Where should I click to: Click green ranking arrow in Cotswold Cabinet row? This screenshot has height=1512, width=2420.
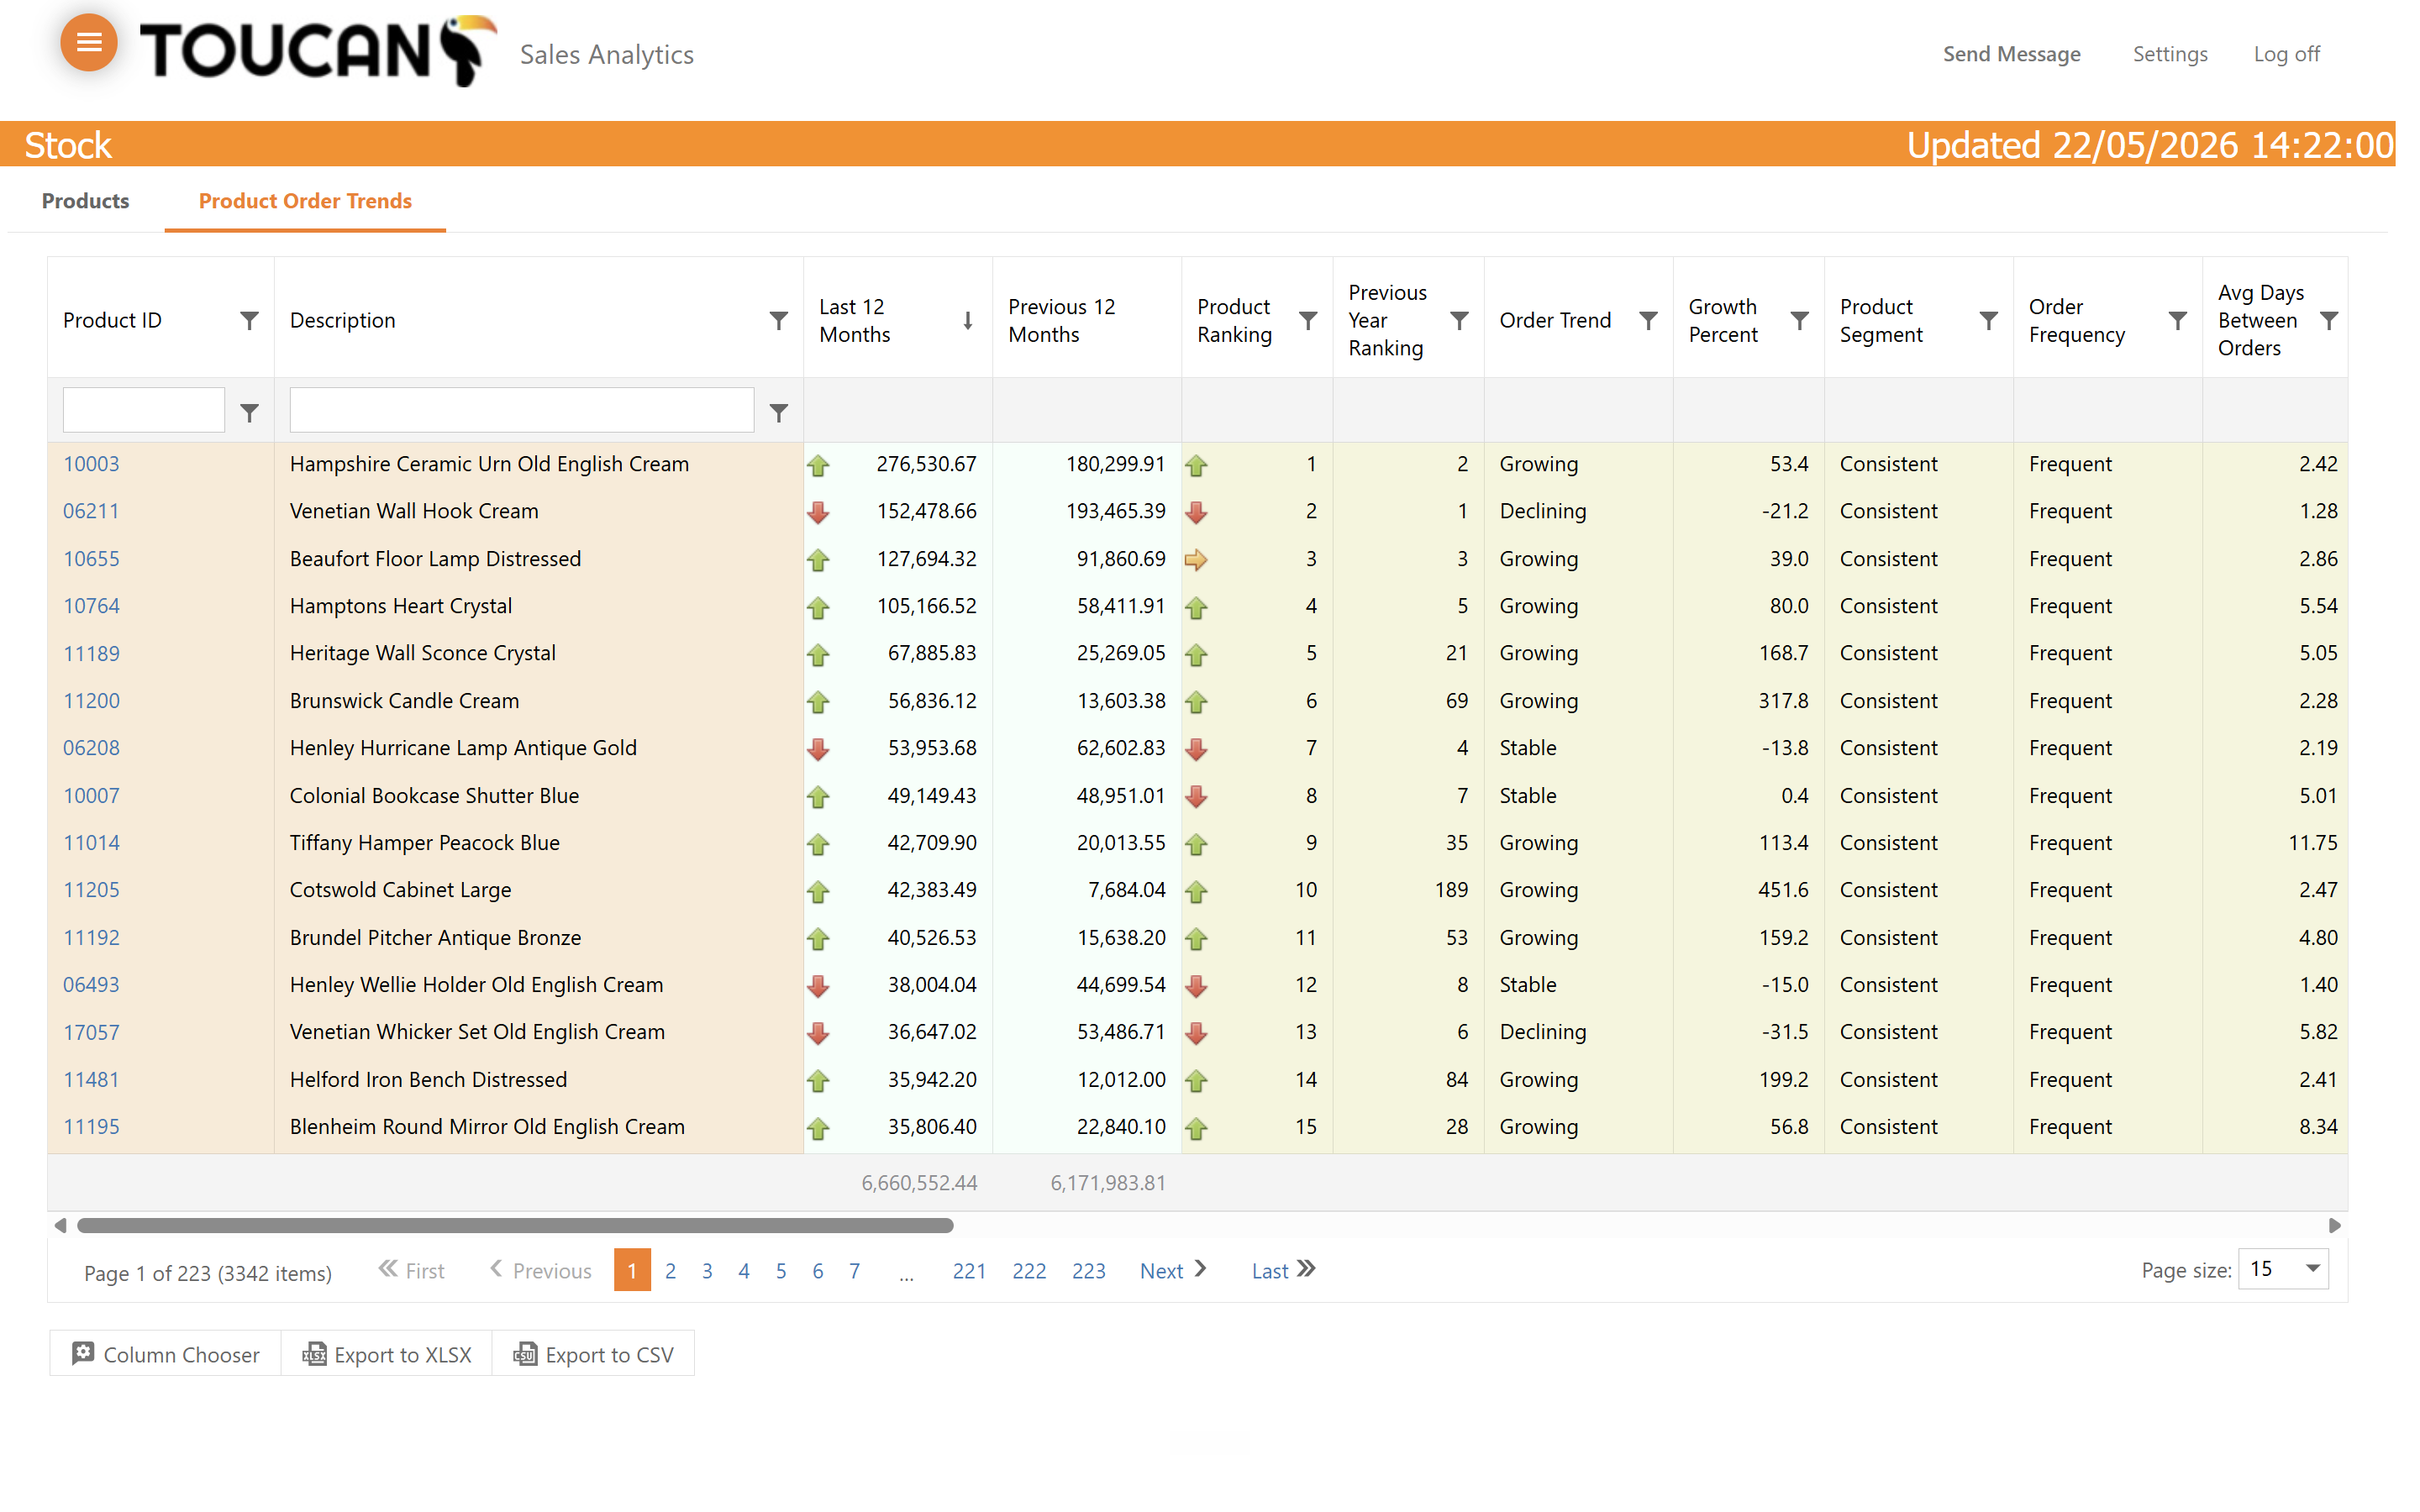pos(1196,891)
